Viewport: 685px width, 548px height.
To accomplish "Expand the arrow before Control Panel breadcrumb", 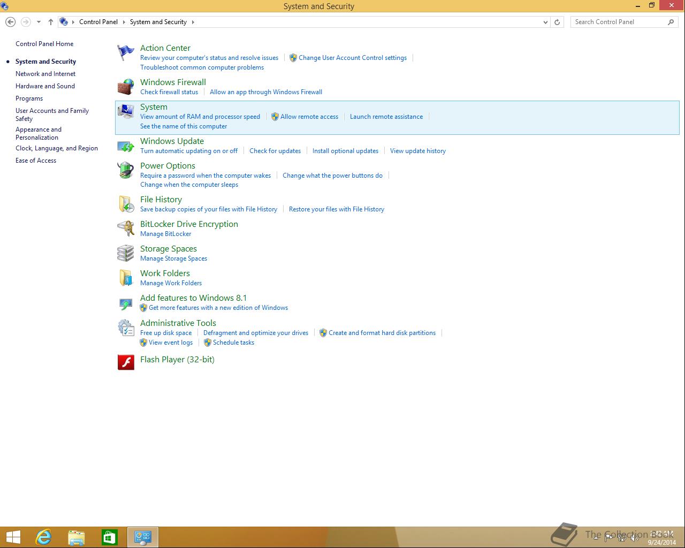I will [73, 22].
